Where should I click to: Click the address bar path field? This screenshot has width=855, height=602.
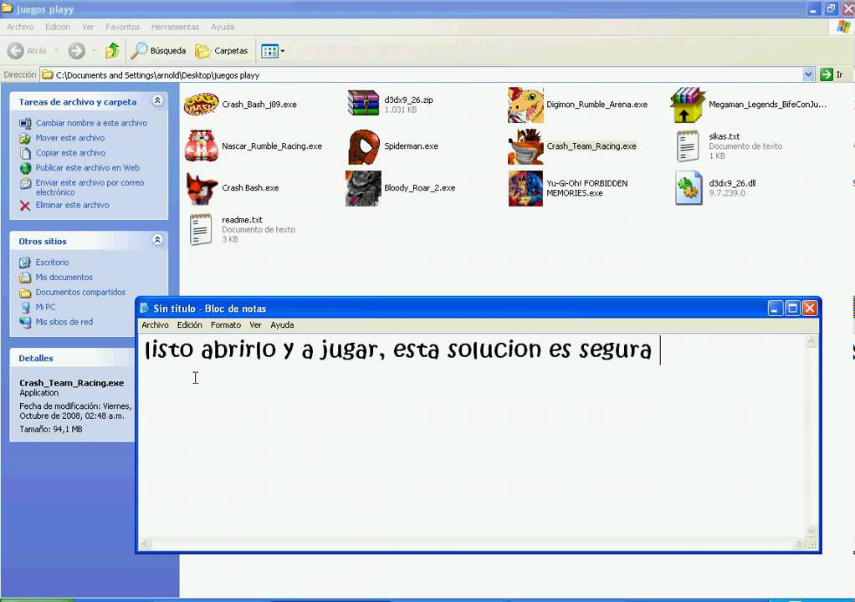tap(421, 74)
